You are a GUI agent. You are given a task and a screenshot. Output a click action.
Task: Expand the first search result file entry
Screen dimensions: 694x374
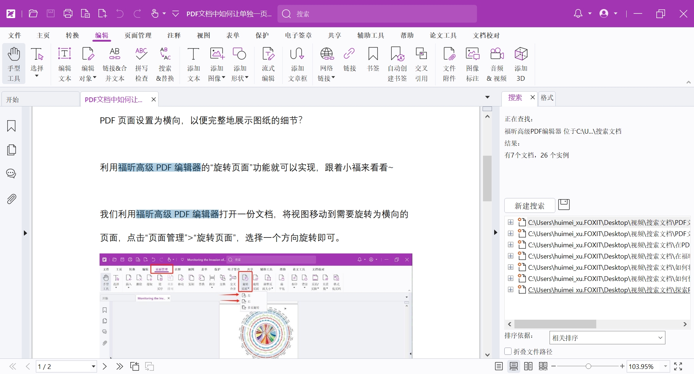510,222
